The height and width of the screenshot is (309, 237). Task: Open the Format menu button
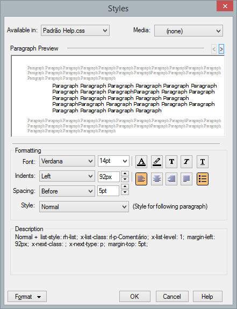[27, 297]
